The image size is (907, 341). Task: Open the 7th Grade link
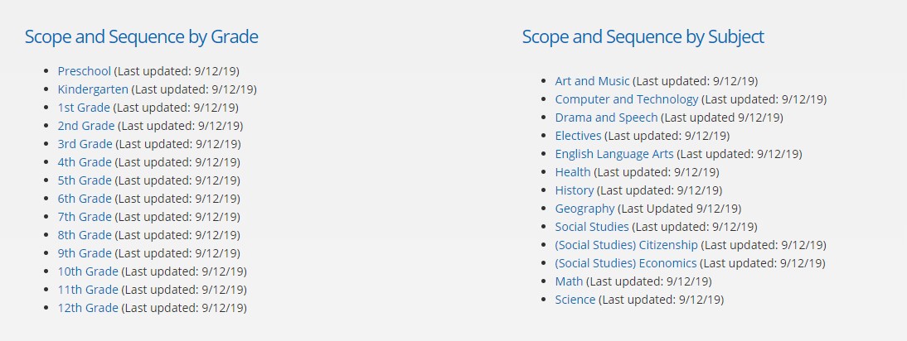coord(85,217)
